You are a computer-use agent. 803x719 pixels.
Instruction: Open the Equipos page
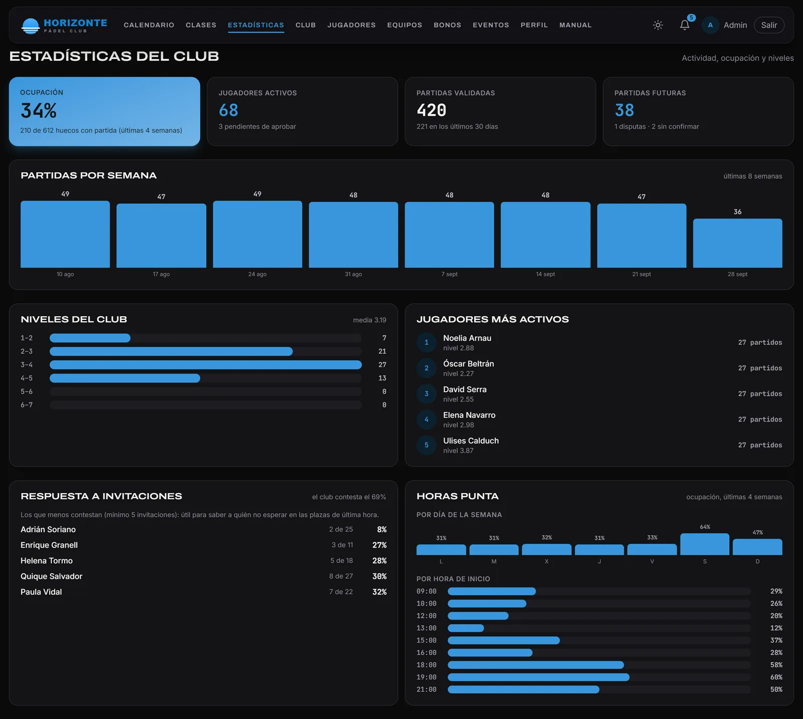tap(405, 25)
